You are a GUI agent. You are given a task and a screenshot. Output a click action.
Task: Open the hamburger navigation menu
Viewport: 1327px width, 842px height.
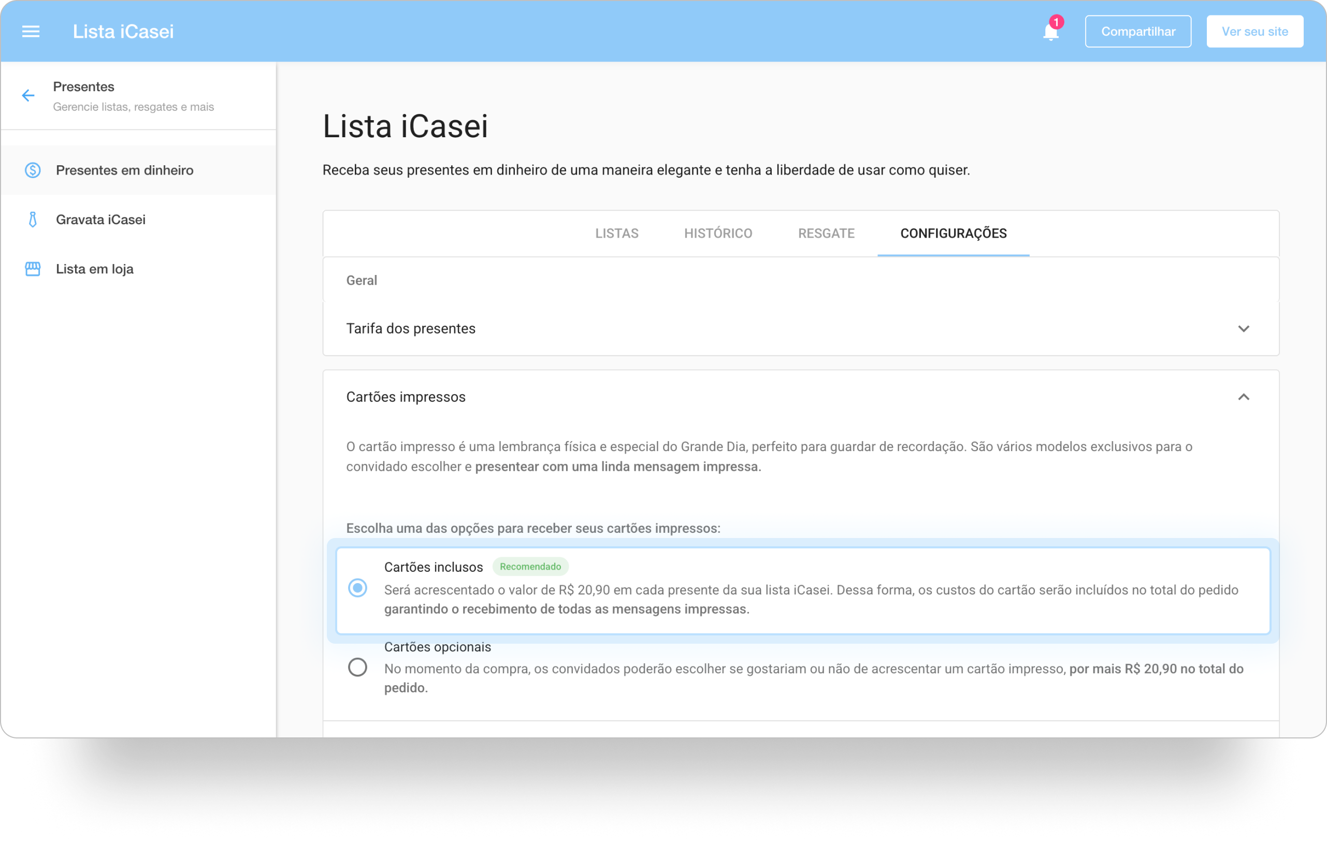[x=31, y=31]
